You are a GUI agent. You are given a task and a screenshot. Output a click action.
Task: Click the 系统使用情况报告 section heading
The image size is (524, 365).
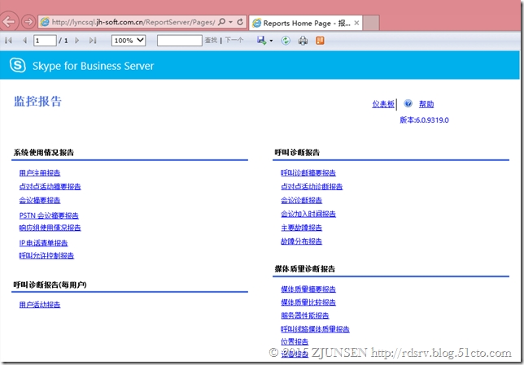pos(44,153)
